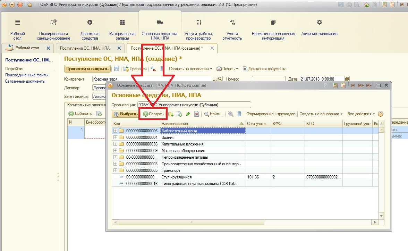Open the Печать dropdown in document toolbar
Viewport: 408px width, 251px height.
[x=227, y=69]
